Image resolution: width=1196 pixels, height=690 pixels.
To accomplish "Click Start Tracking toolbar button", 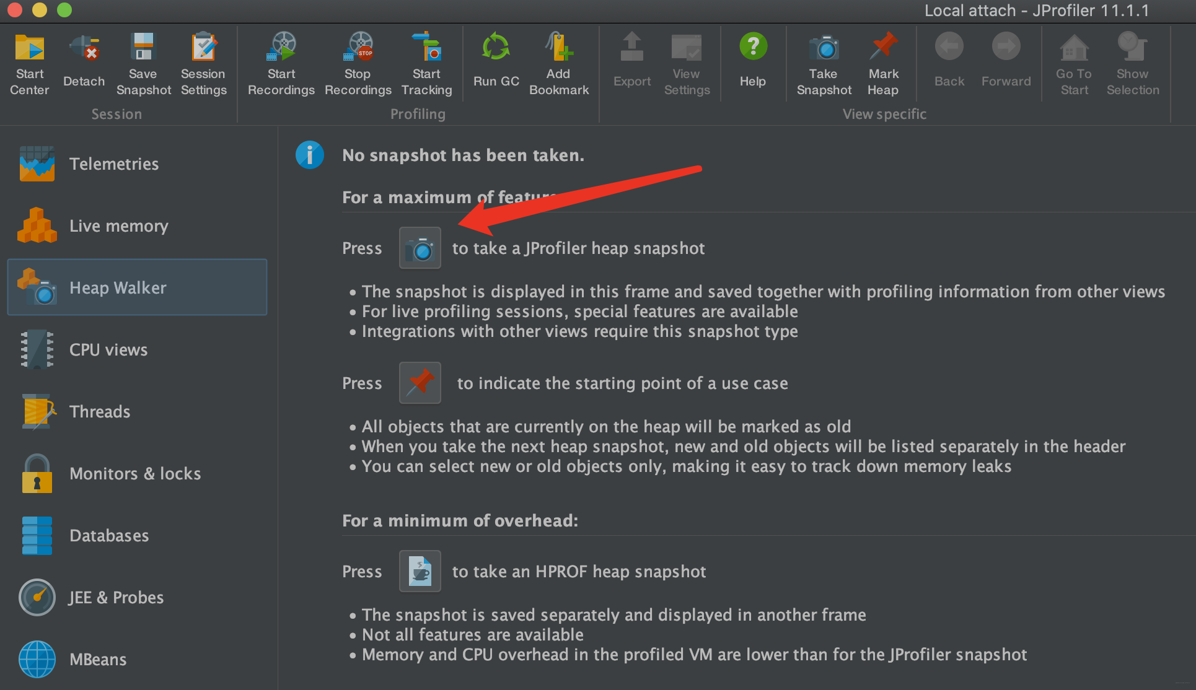I will click(x=427, y=64).
